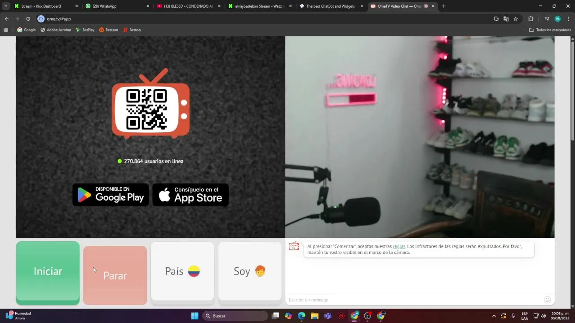
Task: Click the 270.864 usuarios en línea text
Action: point(154,161)
